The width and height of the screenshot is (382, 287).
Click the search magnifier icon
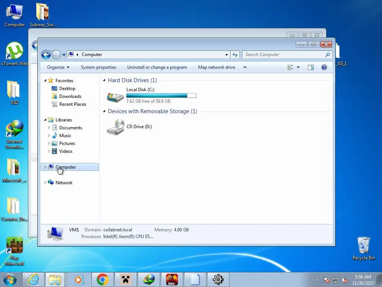pos(328,55)
